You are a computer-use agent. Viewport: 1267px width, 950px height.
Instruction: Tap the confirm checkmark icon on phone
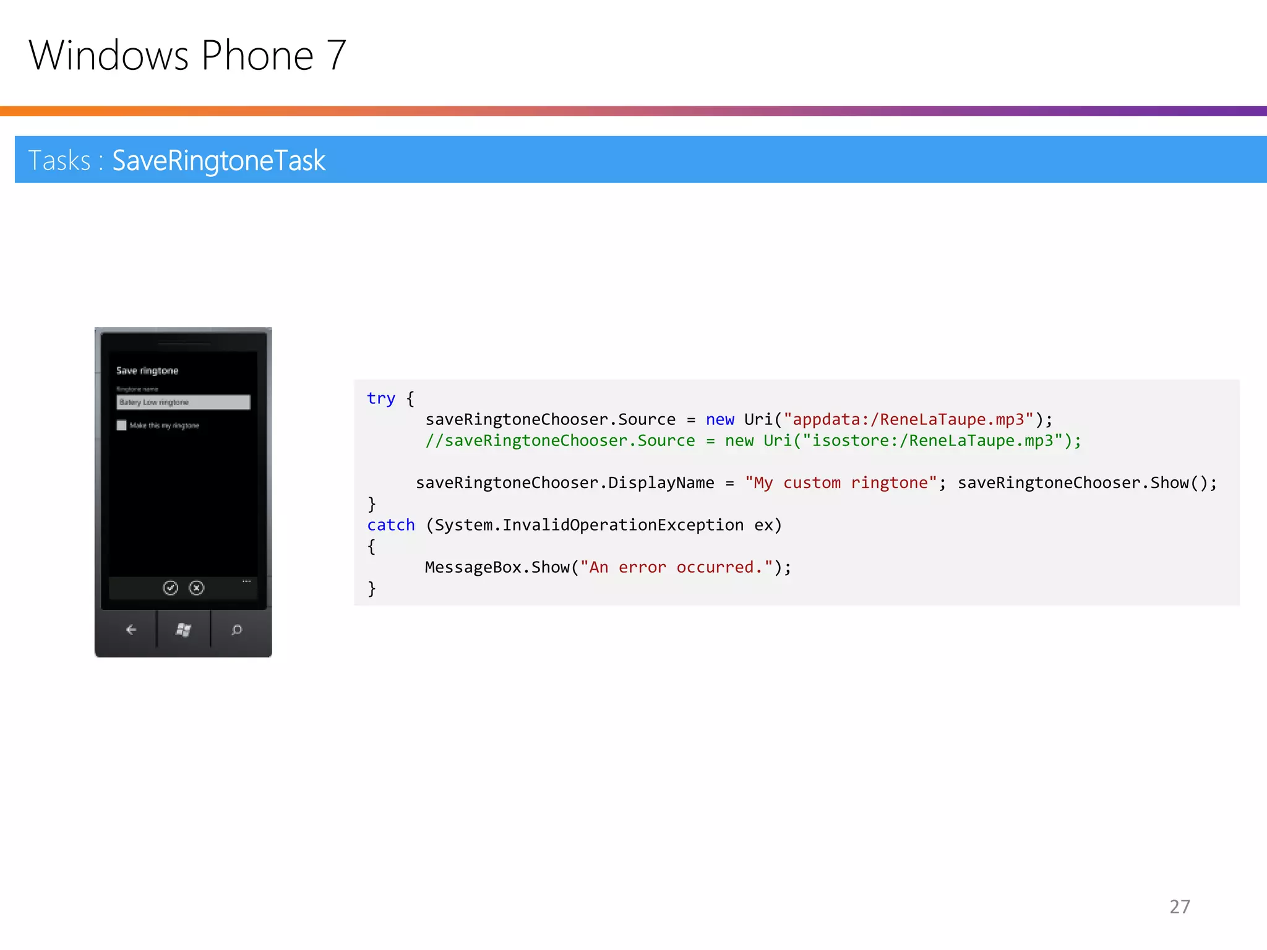click(170, 588)
